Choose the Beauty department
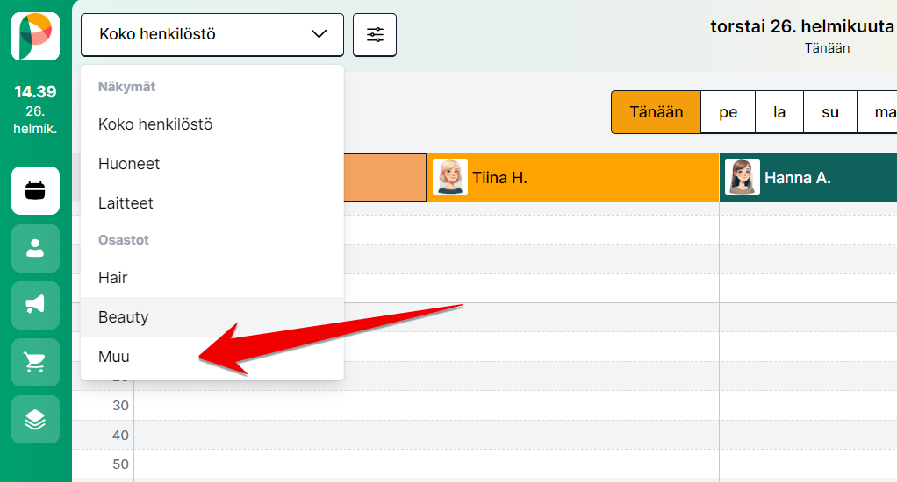Image resolution: width=897 pixels, height=482 pixels. click(124, 317)
